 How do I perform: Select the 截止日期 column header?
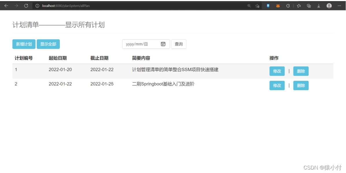coord(99,58)
